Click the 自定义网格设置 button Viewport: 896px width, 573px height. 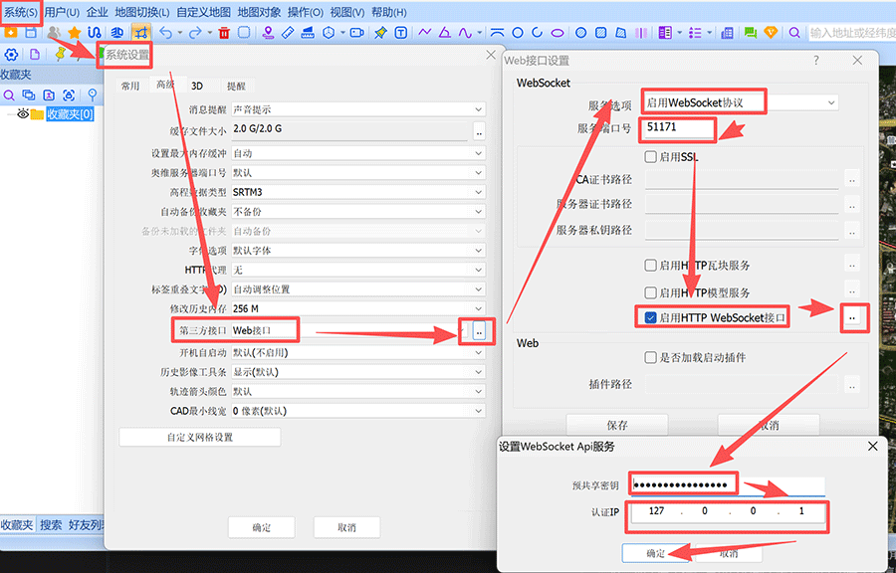pos(199,437)
